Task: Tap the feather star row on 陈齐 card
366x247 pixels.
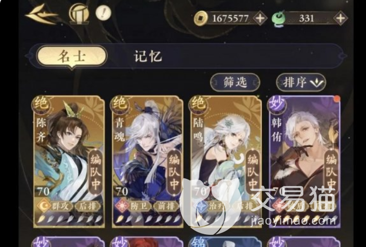Action: tap(69, 219)
